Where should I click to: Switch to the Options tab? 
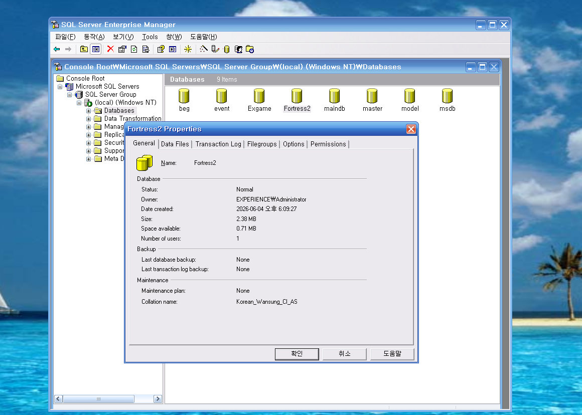(294, 144)
